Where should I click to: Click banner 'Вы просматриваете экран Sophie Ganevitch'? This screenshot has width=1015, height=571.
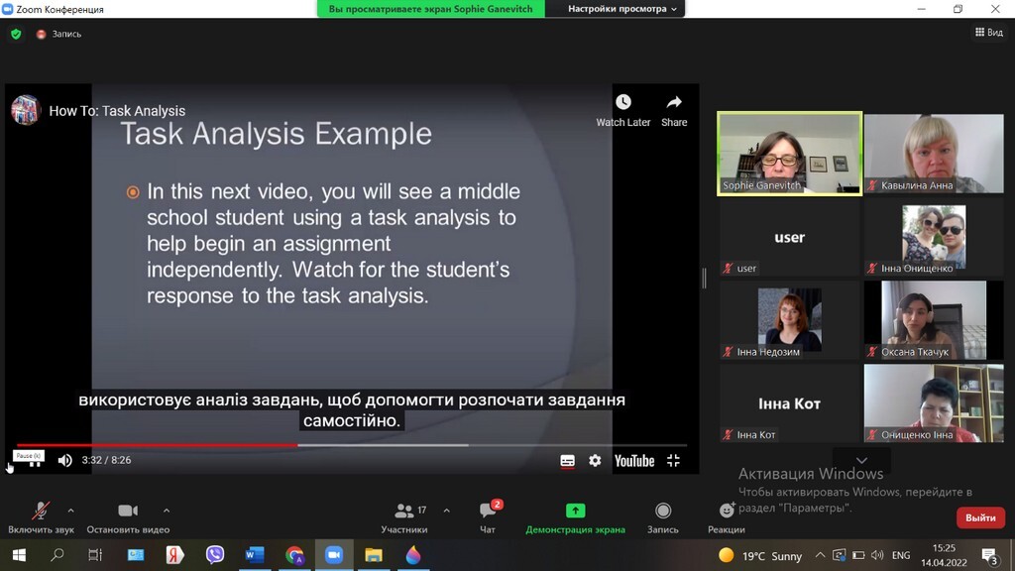pos(430,8)
